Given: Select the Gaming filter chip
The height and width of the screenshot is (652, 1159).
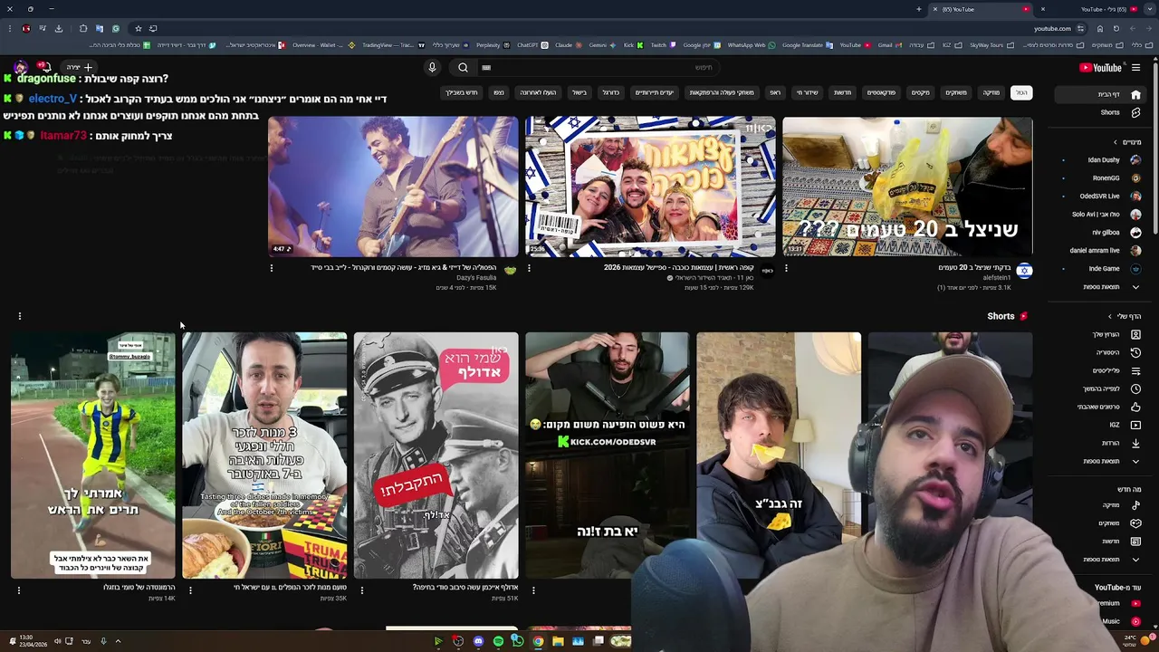Looking at the screenshot, I should (x=956, y=92).
